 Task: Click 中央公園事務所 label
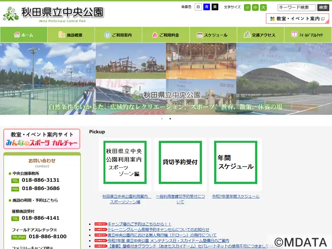click(x=26, y=173)
